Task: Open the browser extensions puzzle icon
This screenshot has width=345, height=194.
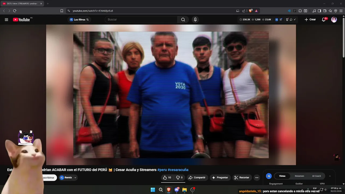Action: click(x=300, y=11)
